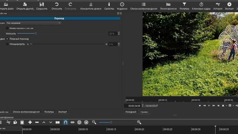Play video in the player
This screenshot has height=134, width=238.
(x=209, y=106)
